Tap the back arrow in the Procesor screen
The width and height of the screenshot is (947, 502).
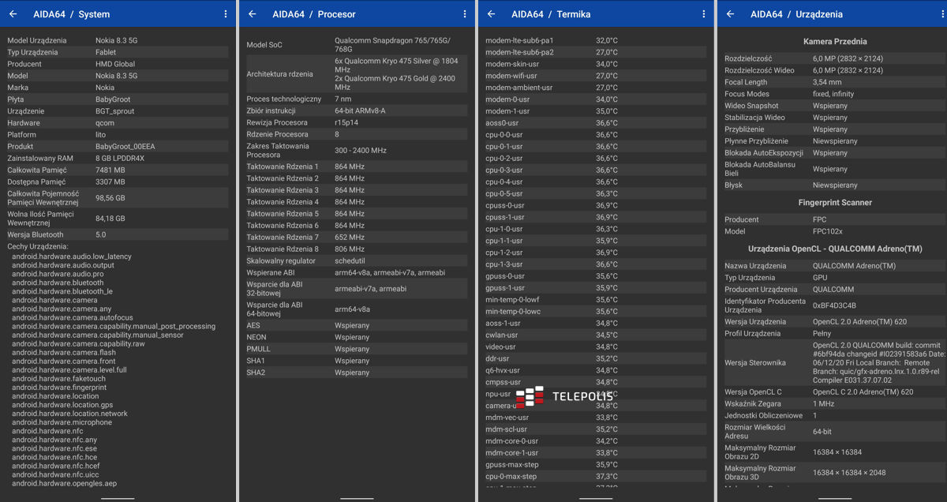252,14
